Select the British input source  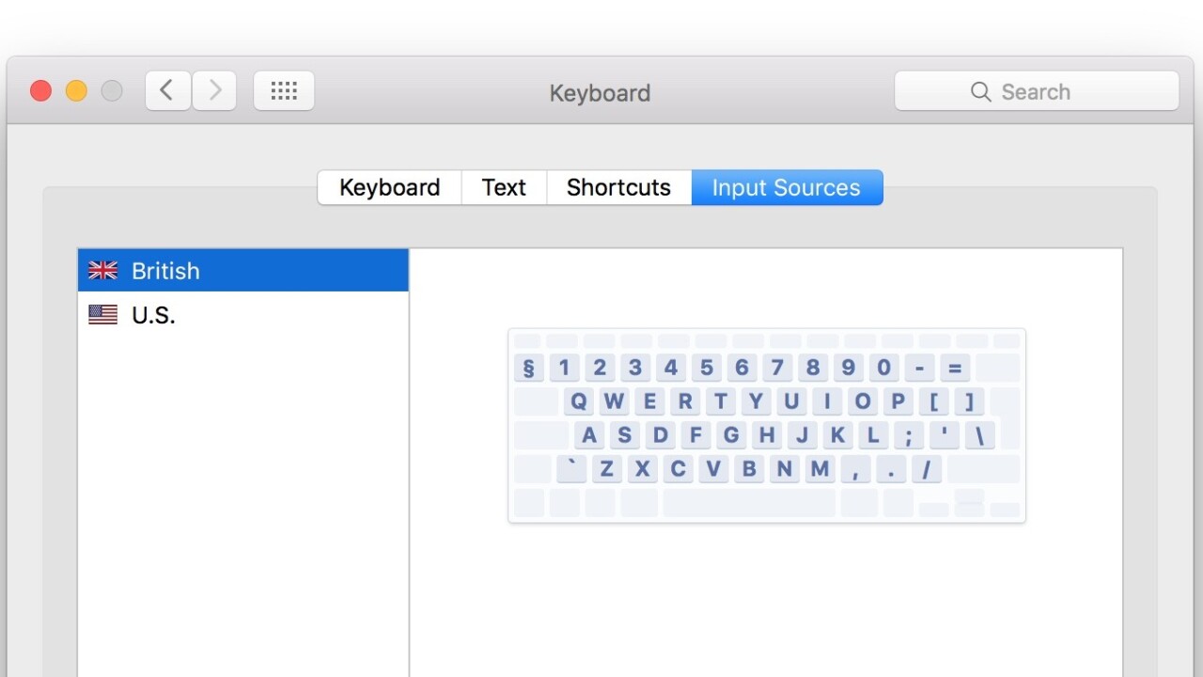point(242,271)
